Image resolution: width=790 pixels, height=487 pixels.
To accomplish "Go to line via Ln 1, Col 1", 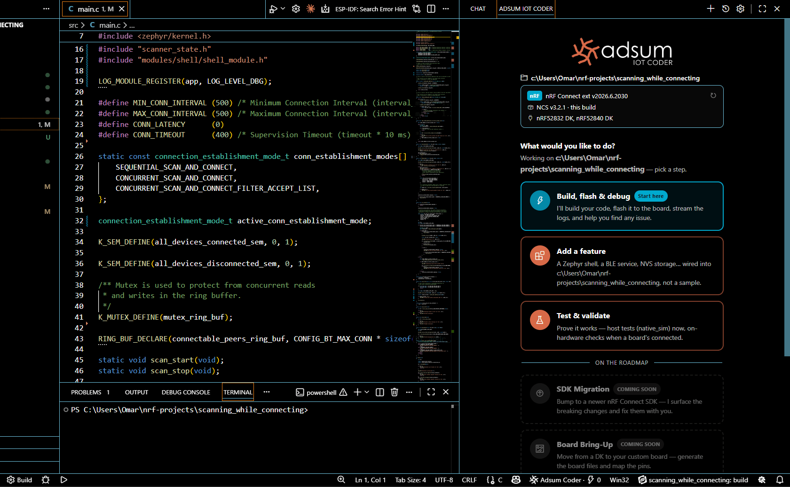I will [371, 480].
